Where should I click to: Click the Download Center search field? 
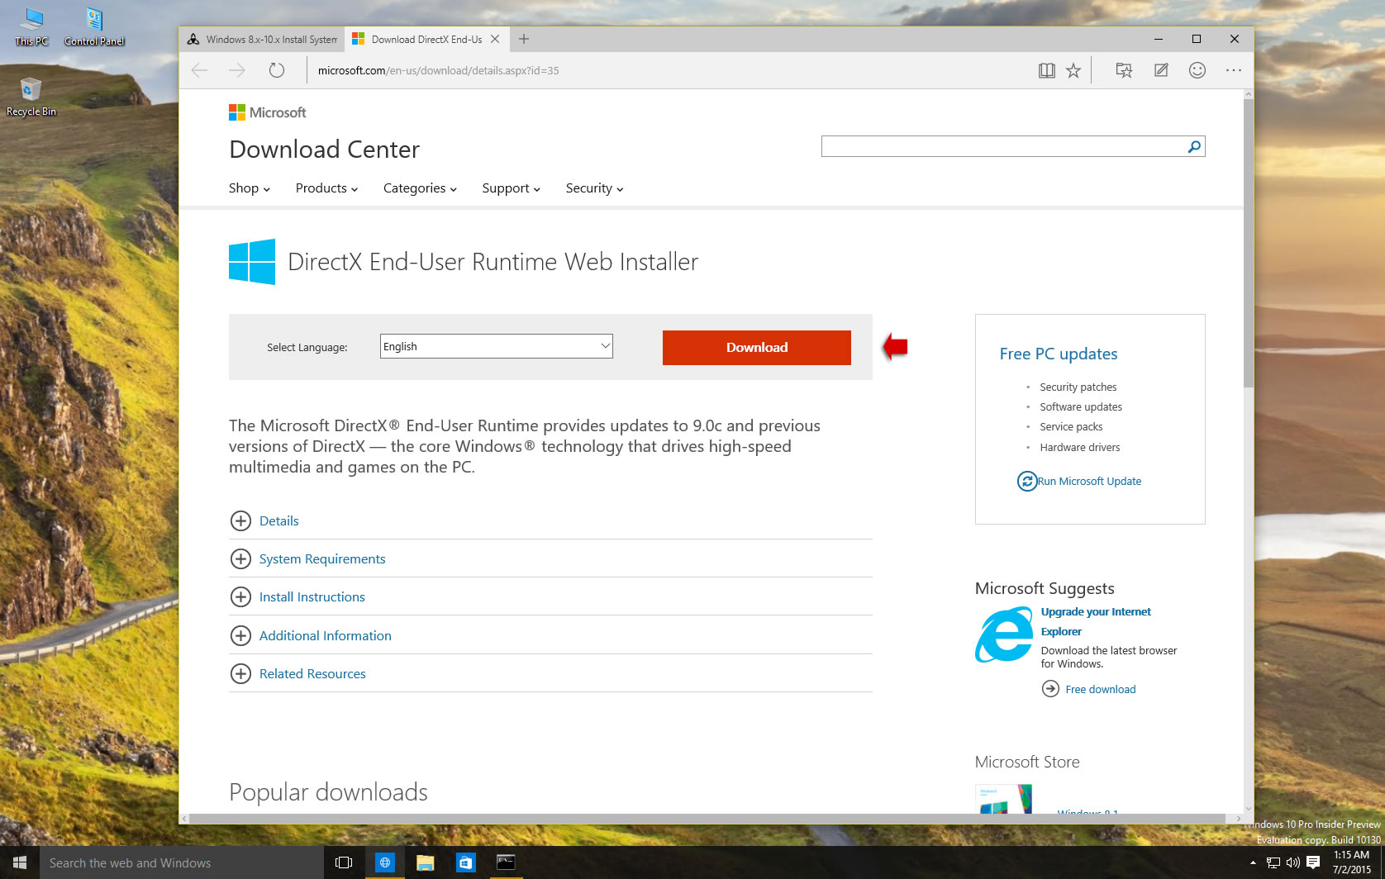(1003, 146)
